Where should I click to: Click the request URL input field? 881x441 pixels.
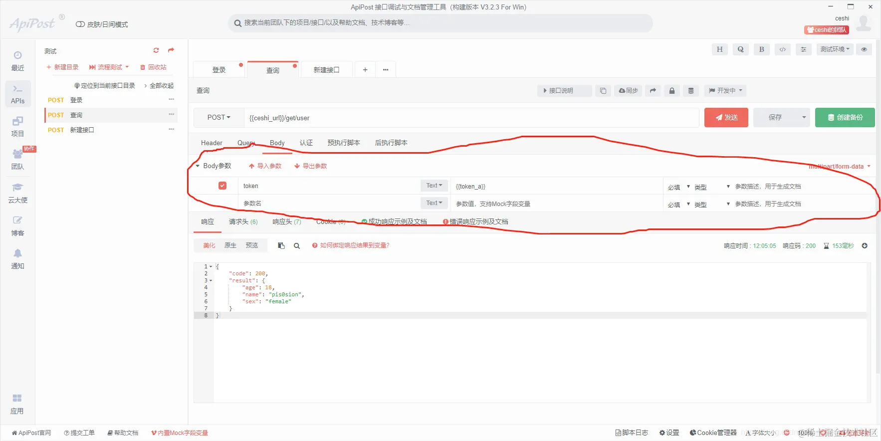coord(471,118)
